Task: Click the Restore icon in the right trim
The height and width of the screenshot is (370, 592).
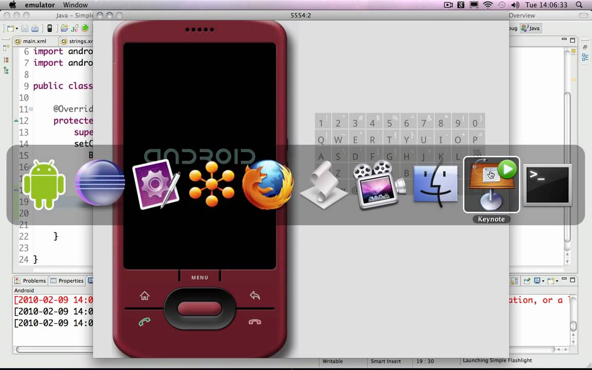Action: click(585, 47)
